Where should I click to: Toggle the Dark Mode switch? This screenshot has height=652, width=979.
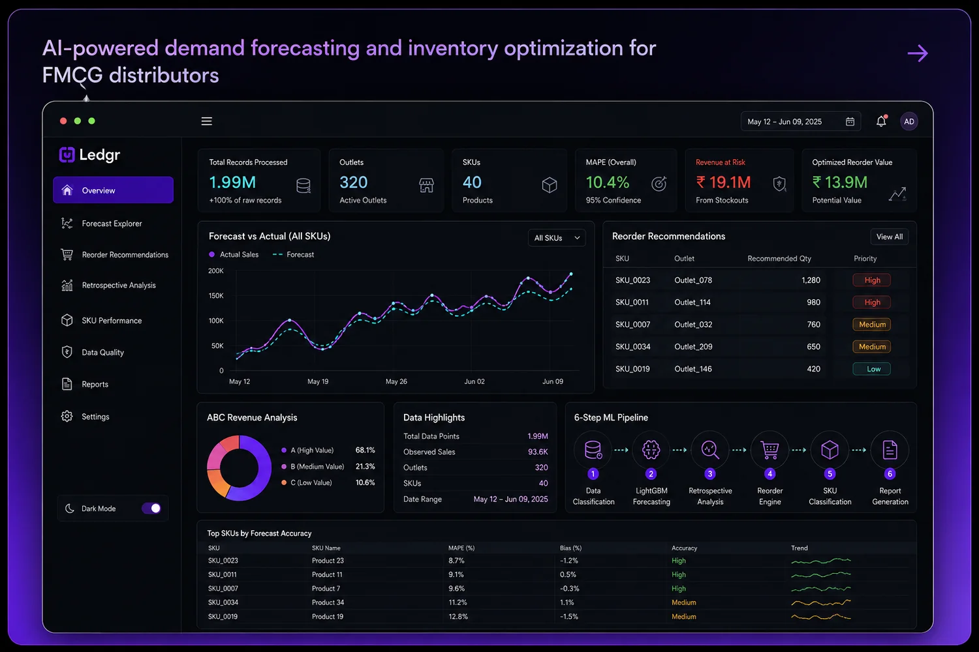tap(151, 509)
